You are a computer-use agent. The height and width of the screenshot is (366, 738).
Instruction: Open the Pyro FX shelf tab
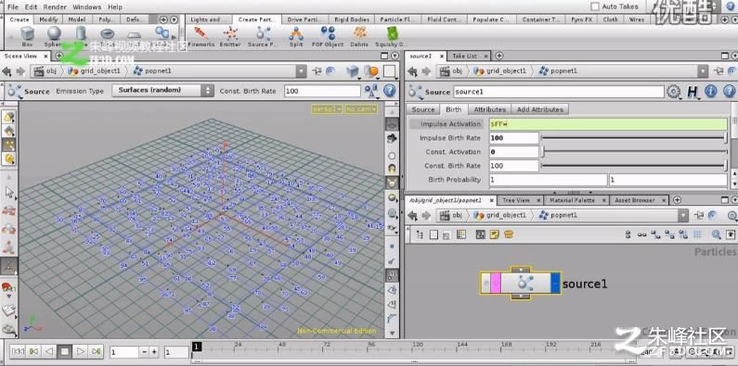[x=582, y=19]
